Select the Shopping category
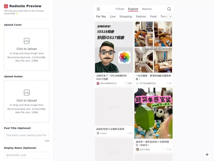Image resolution: width=214 pixels, height=161 pixels. [x=125, y=17]
